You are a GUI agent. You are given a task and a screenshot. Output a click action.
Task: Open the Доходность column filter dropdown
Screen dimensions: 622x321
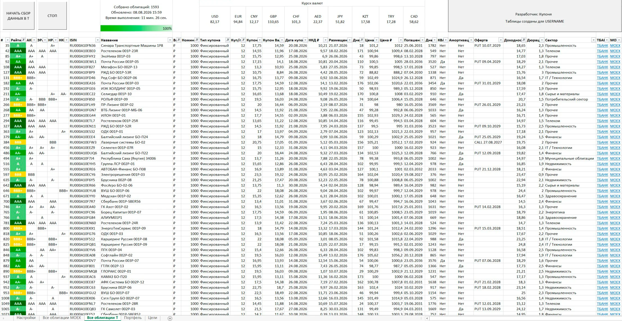coord(524,40)
